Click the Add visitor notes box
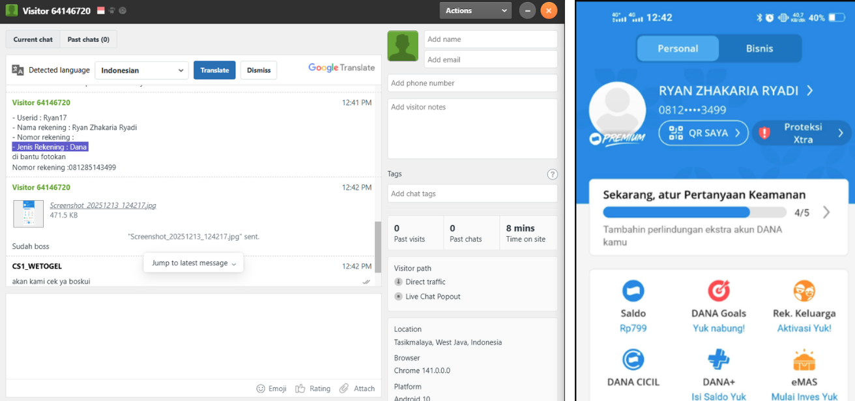 tap(472, 128)
